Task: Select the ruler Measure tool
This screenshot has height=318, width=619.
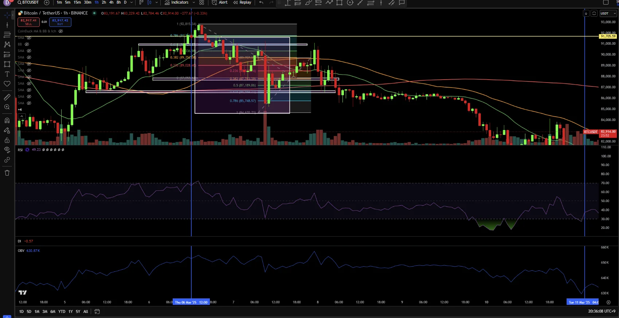Action: (7, 97)
